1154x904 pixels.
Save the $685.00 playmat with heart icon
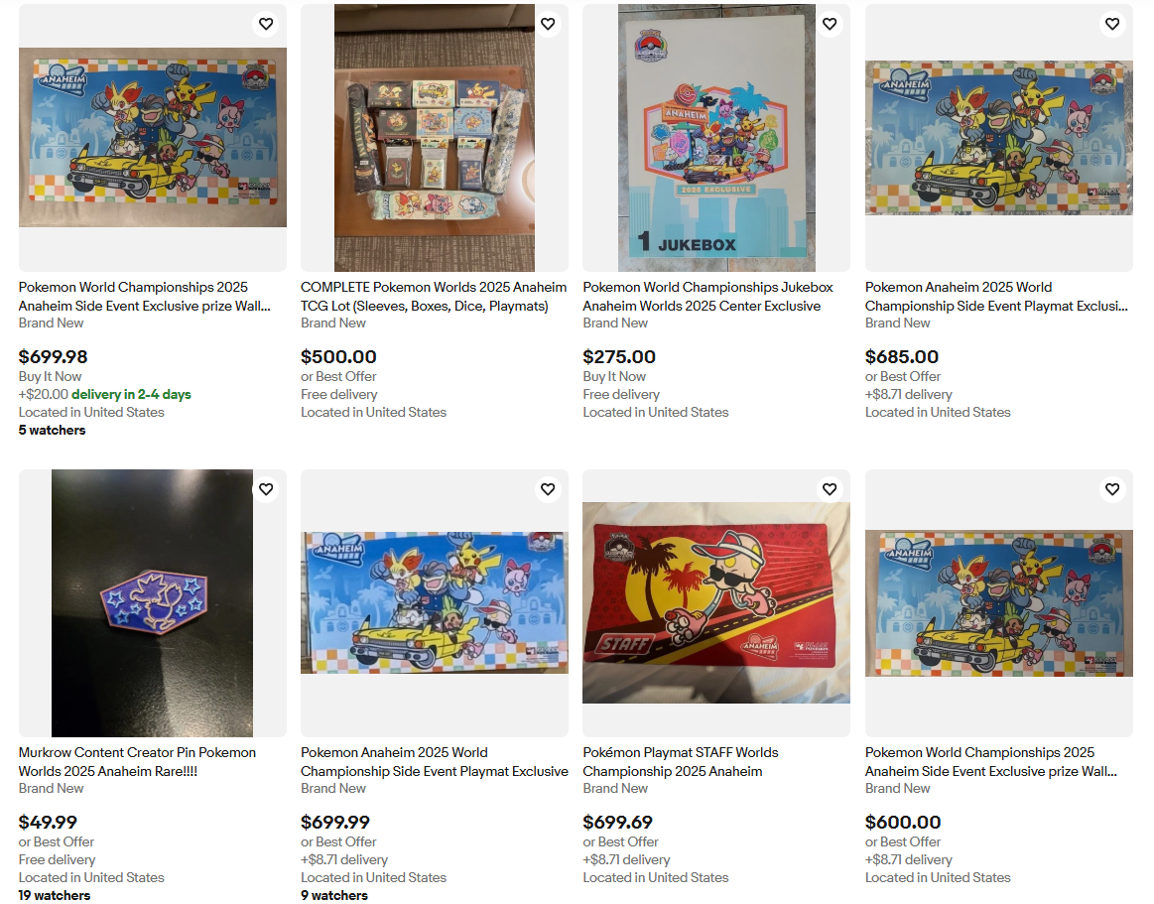[1112, 24]
